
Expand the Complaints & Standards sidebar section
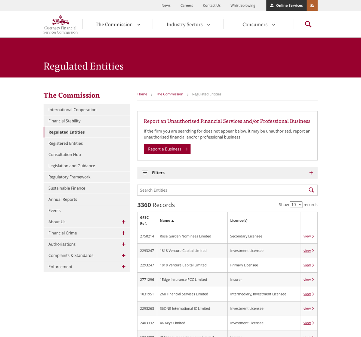[123, 255]
